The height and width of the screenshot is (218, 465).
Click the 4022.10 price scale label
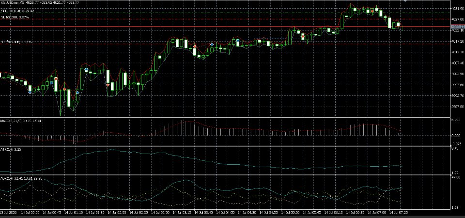[x=458, y=30]
